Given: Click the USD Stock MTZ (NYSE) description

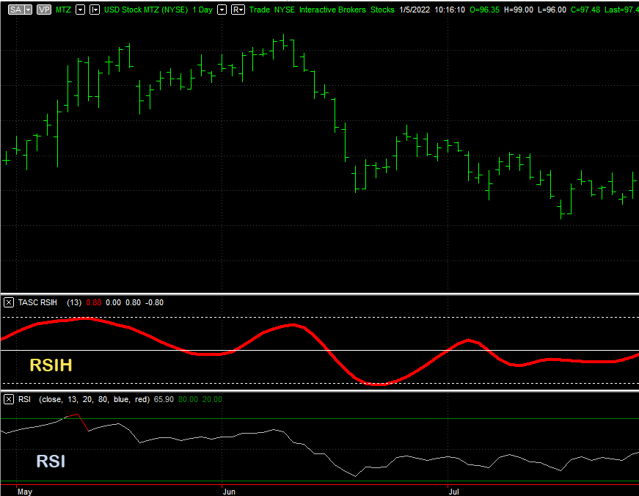Looking at the screenshot, I should pos(146,10).
